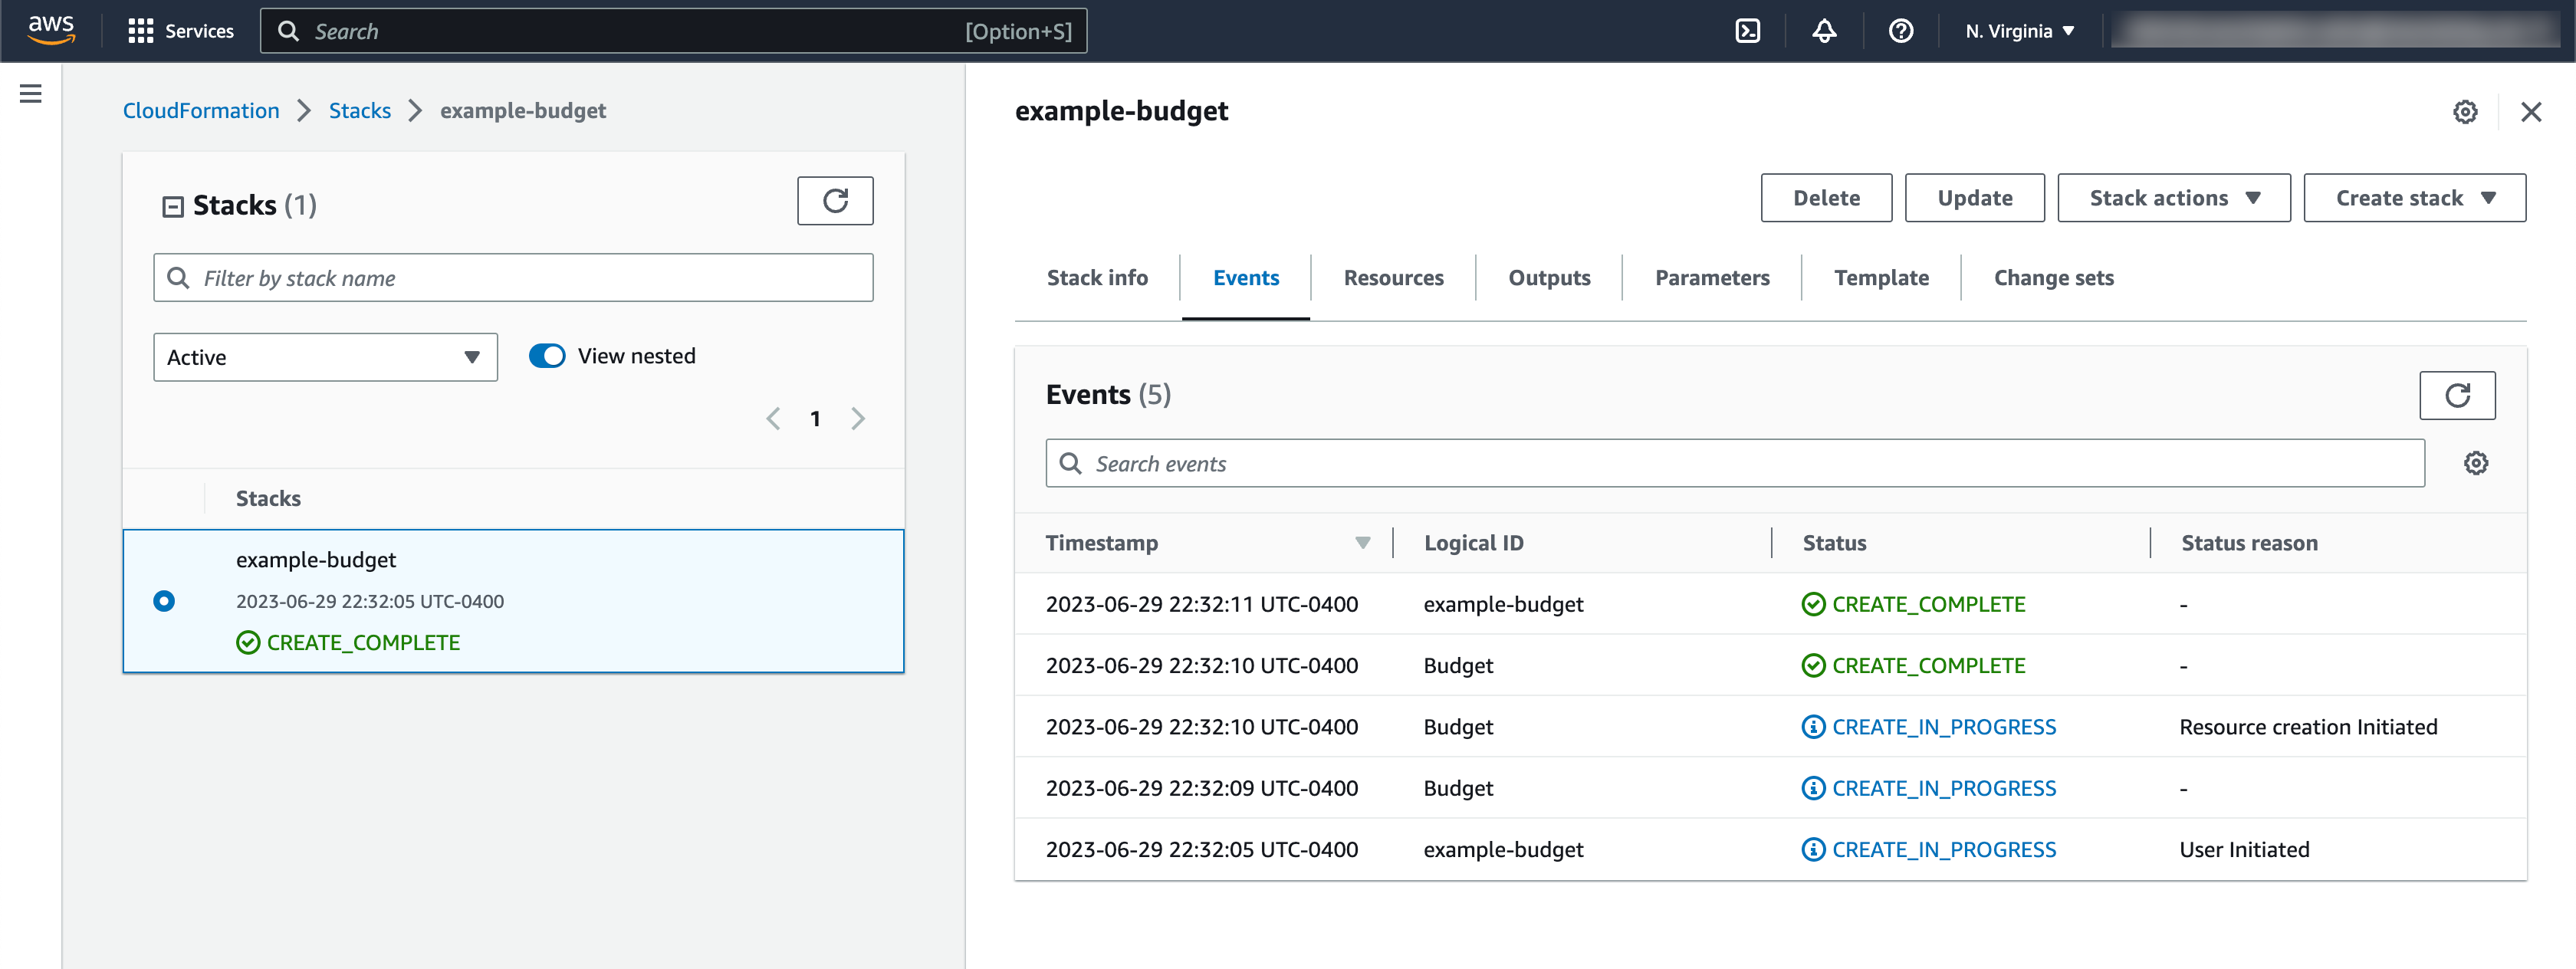Switch to the Resources tab
This screenshot has height=969, width=2576.
(1393, 278)
